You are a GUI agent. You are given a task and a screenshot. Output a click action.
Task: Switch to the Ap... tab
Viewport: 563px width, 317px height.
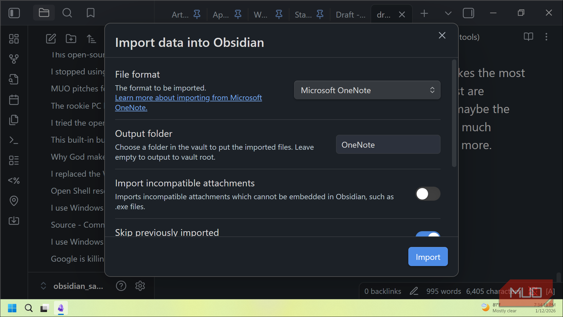click(x=221, y=14)
